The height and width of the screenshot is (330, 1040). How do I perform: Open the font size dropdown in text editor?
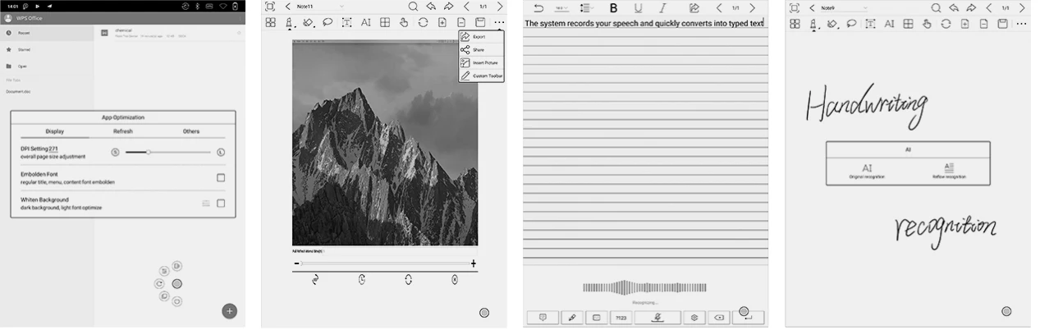click(x=562, y=7)
